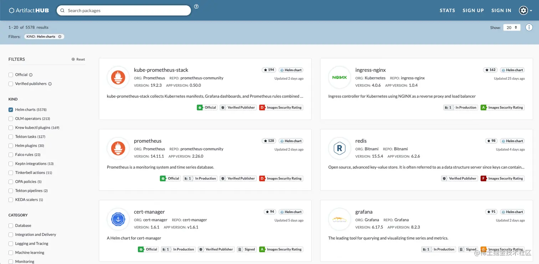Click the kube-prometheus-stack Prometheus logo

(x=118, y=78)
